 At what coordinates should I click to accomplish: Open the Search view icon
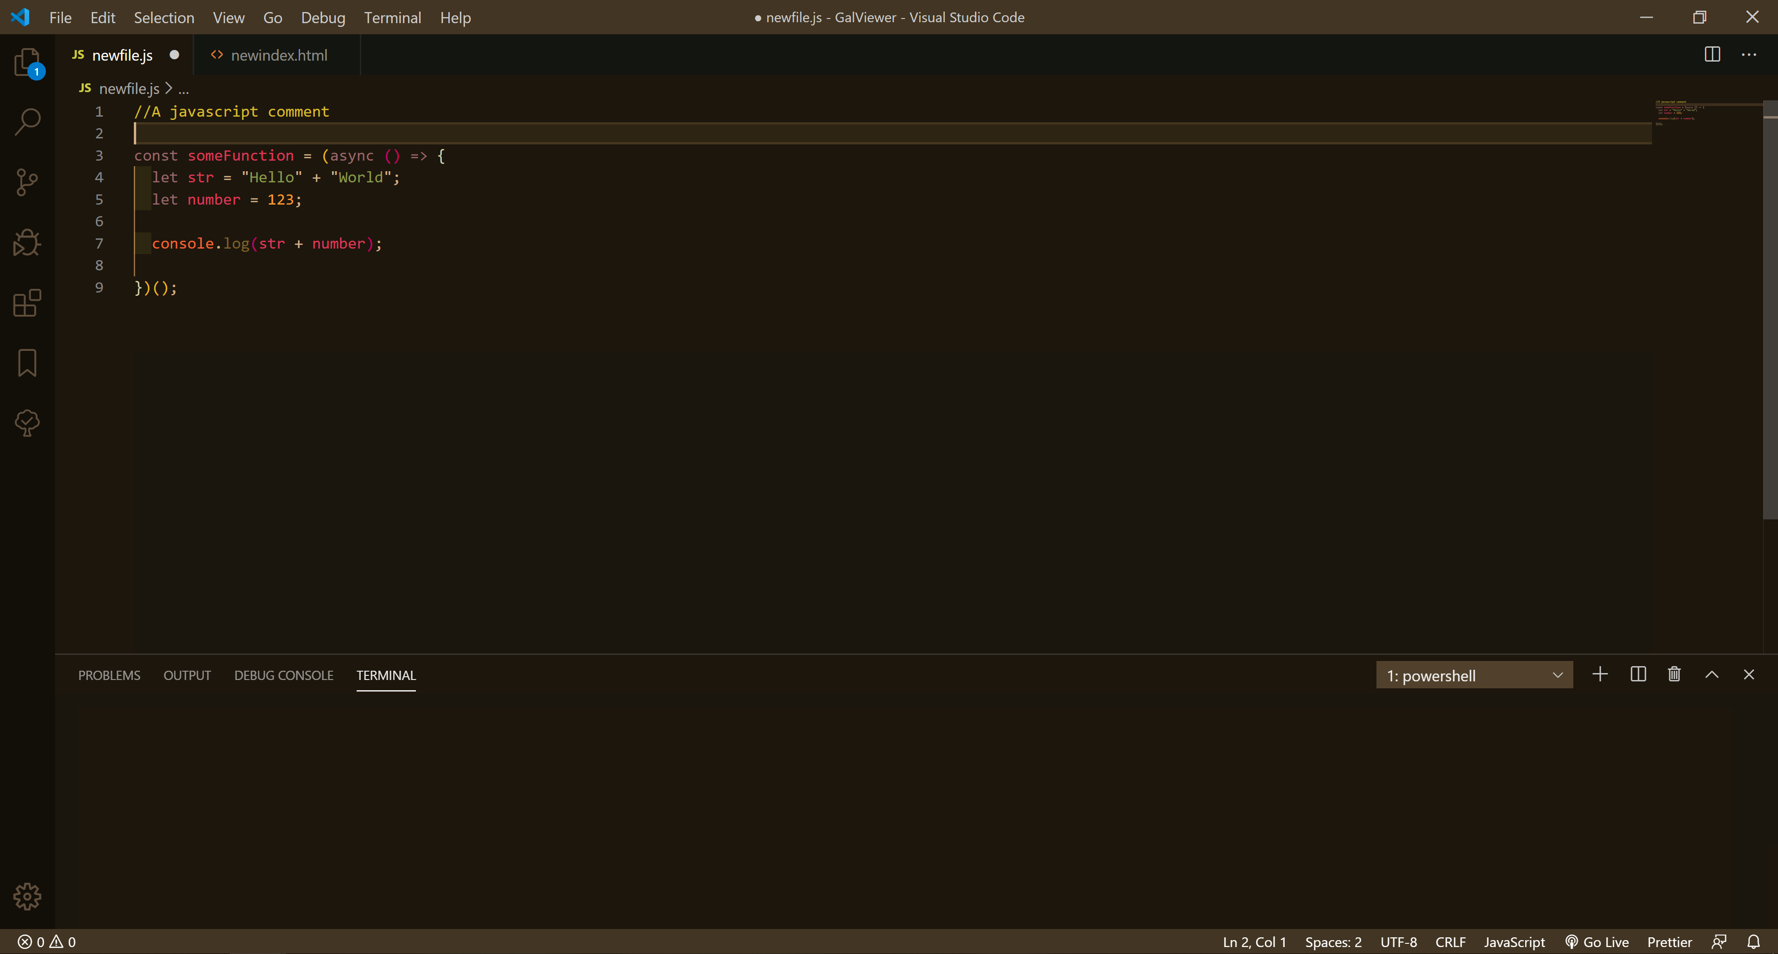(x=27, y=121)
